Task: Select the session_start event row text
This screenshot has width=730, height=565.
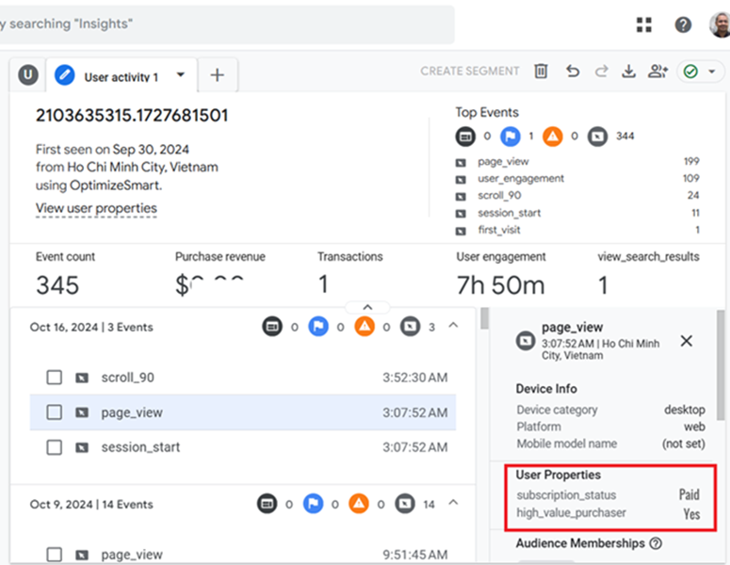Action: tap(140, 447)
